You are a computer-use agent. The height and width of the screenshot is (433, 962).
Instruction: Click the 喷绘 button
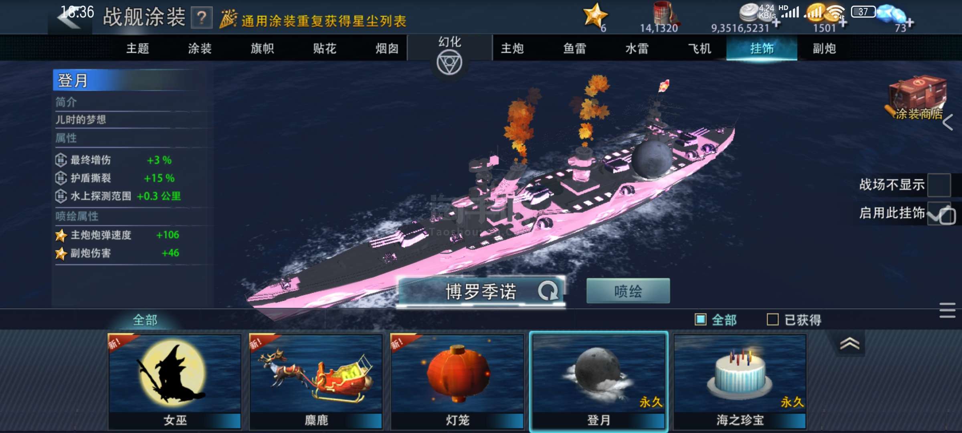(x=628, y=291)
